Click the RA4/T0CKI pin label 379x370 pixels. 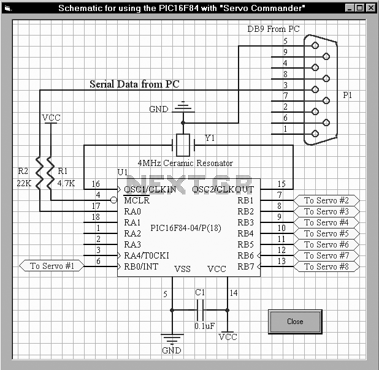(x=147, y=255)
